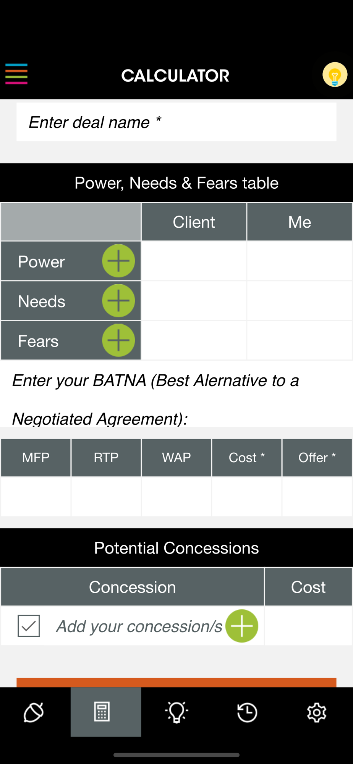Add a concession with the green plus
The width and height of the screenshot is (353, 764).
click(242, 626)
